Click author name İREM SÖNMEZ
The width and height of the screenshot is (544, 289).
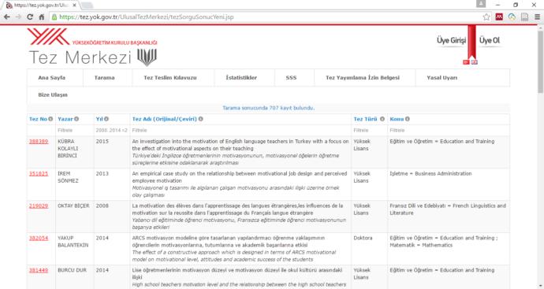coord(68,177)
